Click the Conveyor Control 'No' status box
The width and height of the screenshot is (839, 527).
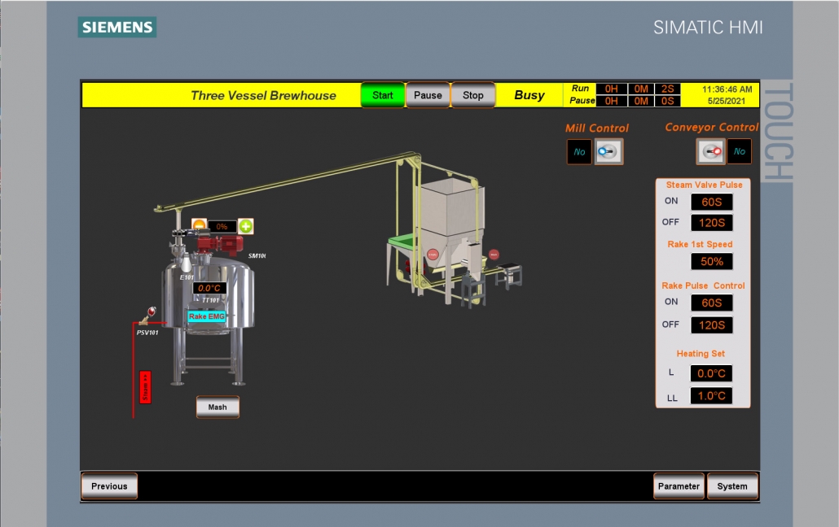[740, 151]
